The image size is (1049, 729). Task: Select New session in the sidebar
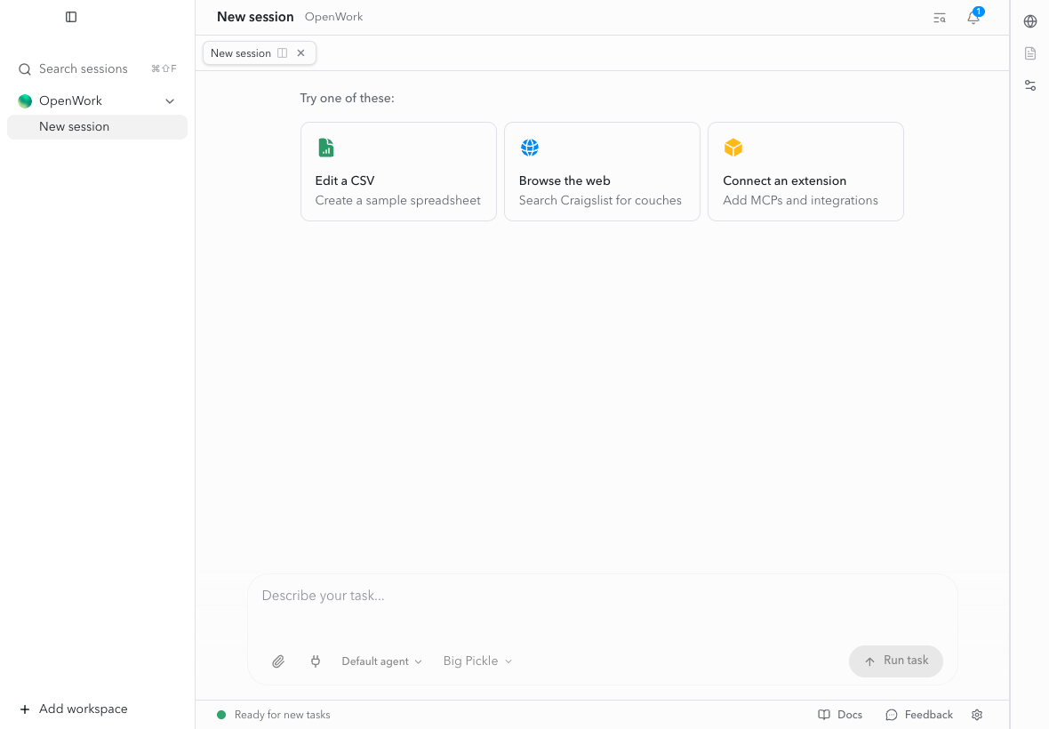click(x=97, y=127)
